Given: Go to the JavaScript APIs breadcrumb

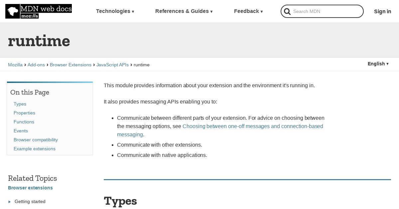Looking at the screenshot, I should [x=112, y=65].
